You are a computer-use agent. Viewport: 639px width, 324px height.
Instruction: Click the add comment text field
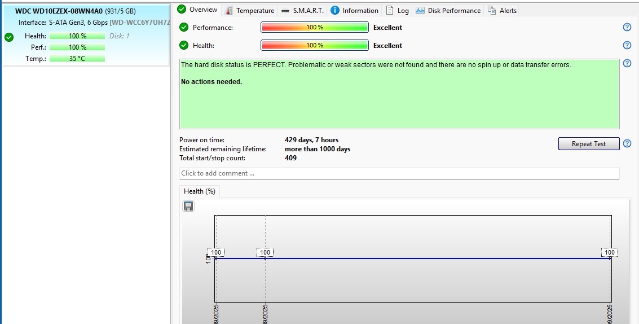(399, 173)
